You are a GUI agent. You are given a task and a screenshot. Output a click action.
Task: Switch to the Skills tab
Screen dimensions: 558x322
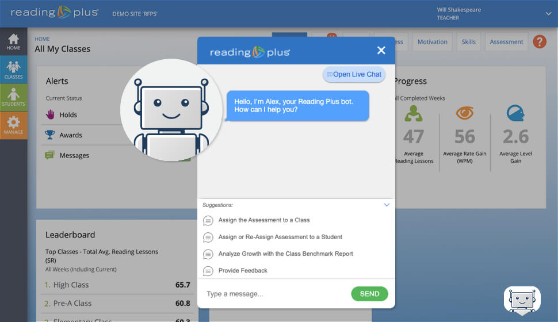468,42
